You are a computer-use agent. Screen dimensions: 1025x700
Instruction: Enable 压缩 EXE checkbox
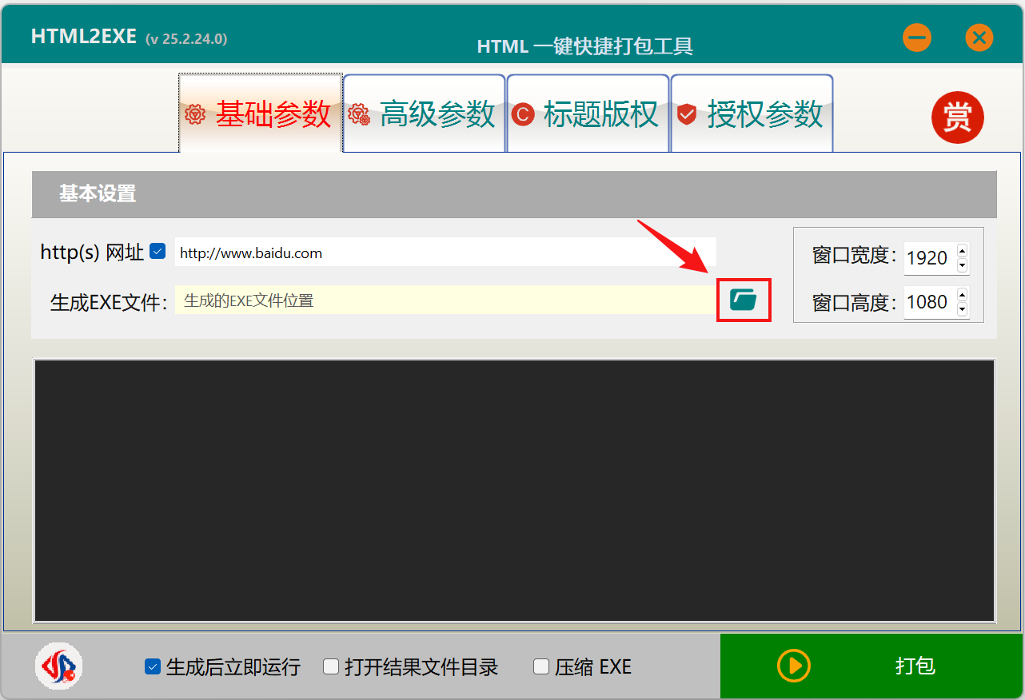[541, 666]
